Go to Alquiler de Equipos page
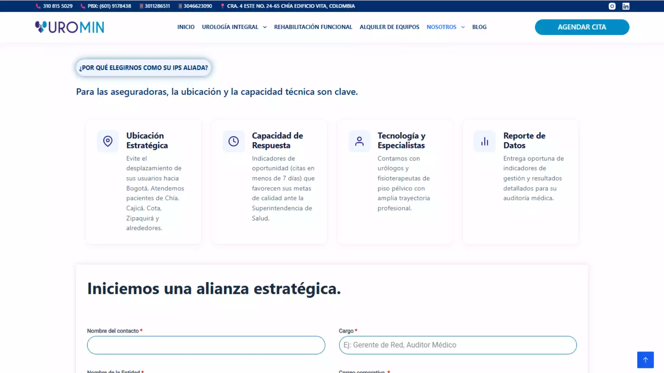 [x=389, y=27]
